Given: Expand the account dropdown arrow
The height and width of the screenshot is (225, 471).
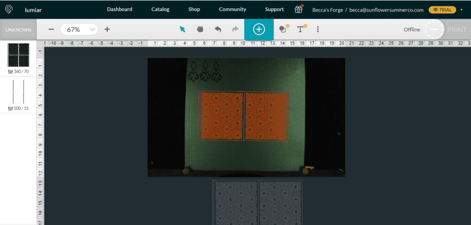Looking at the screenshot, I should click(x=461, y=10).
